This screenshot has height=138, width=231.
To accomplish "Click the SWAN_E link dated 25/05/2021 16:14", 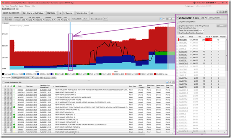I will tap(20, 90).
